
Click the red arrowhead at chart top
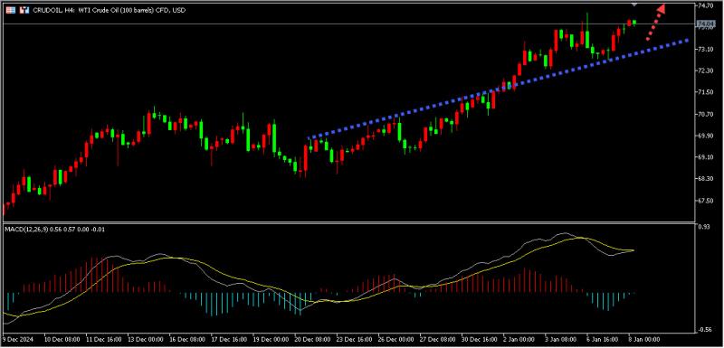(662, 9)
